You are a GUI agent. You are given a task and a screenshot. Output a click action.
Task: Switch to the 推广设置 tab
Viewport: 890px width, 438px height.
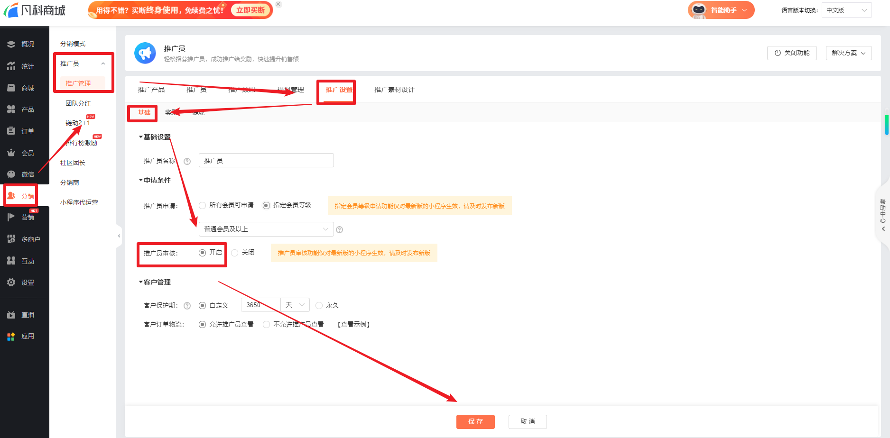click(x=339, y=90)
